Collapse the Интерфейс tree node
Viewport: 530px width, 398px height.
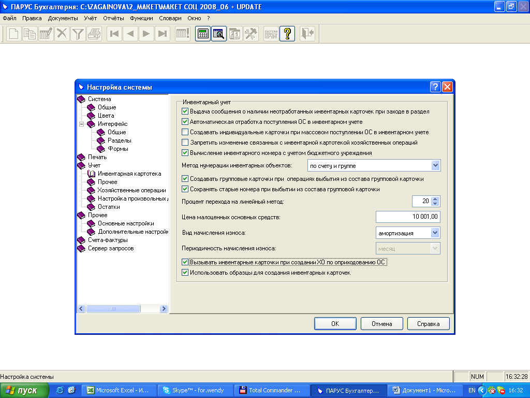(x=81, y=124)
